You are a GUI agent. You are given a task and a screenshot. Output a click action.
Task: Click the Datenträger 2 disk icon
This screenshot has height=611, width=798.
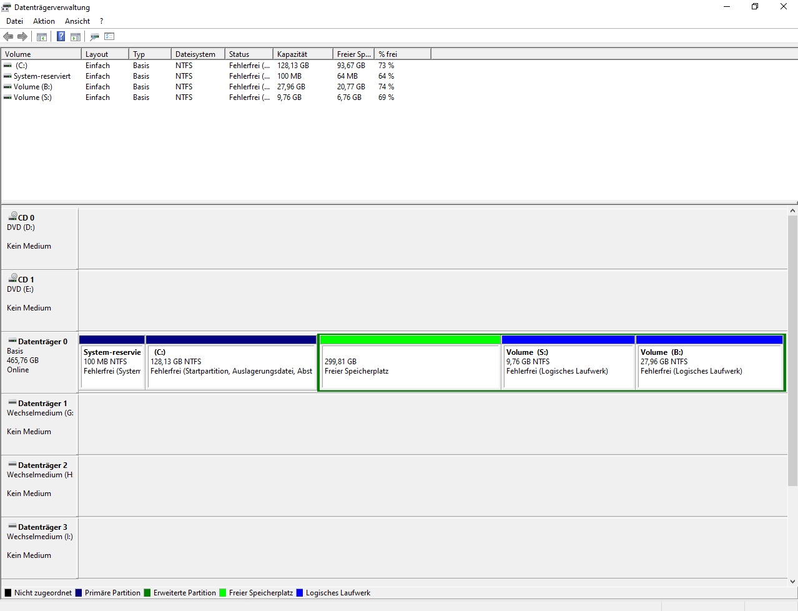tap(12, 465)
